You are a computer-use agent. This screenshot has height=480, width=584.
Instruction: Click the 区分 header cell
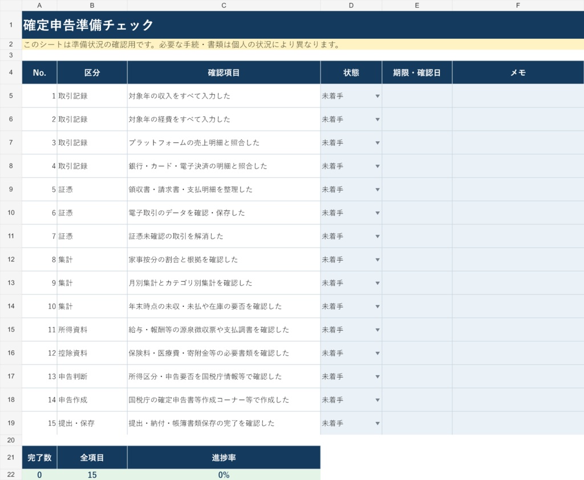92,72
